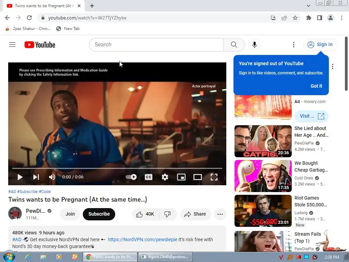Go back in browser history
Screen dimensions: 349x262
click(7, 18)
